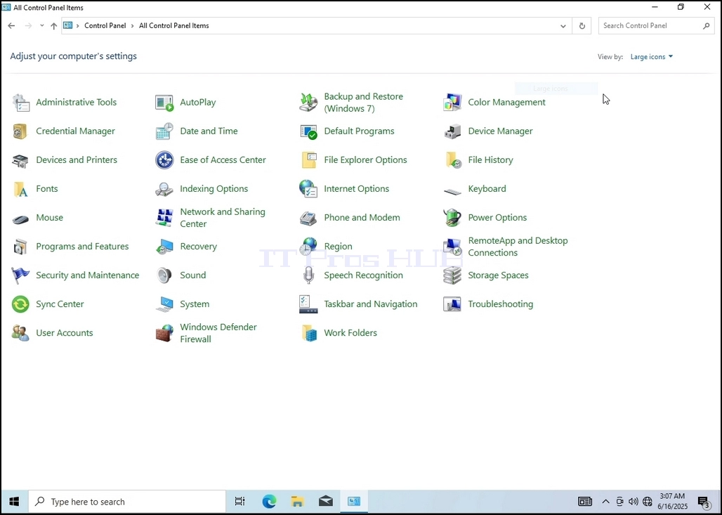This screenshot has width=722, height=515.
Task: Click the AutoPlay icon
Action: 164,103
